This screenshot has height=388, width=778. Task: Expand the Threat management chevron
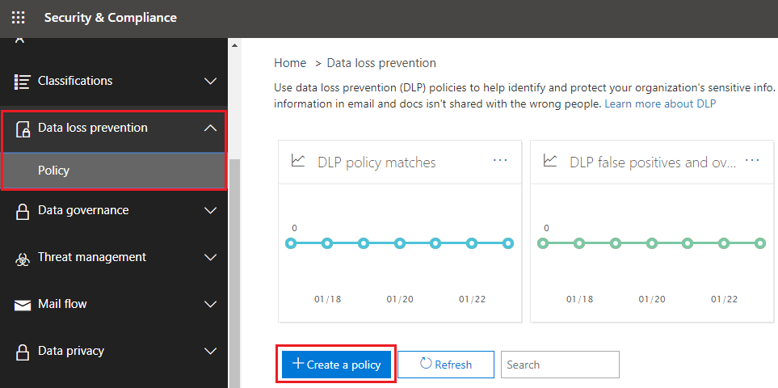[x=211, y=258]
